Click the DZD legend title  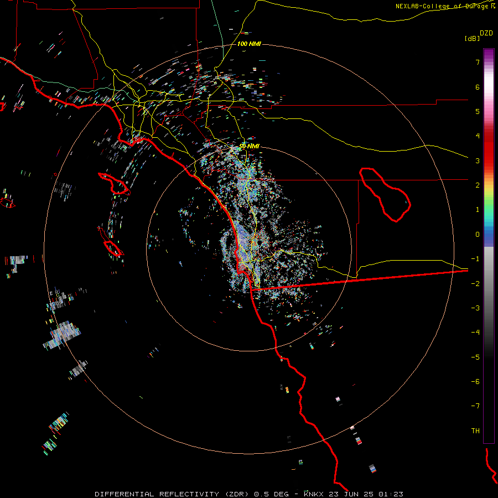486,33
